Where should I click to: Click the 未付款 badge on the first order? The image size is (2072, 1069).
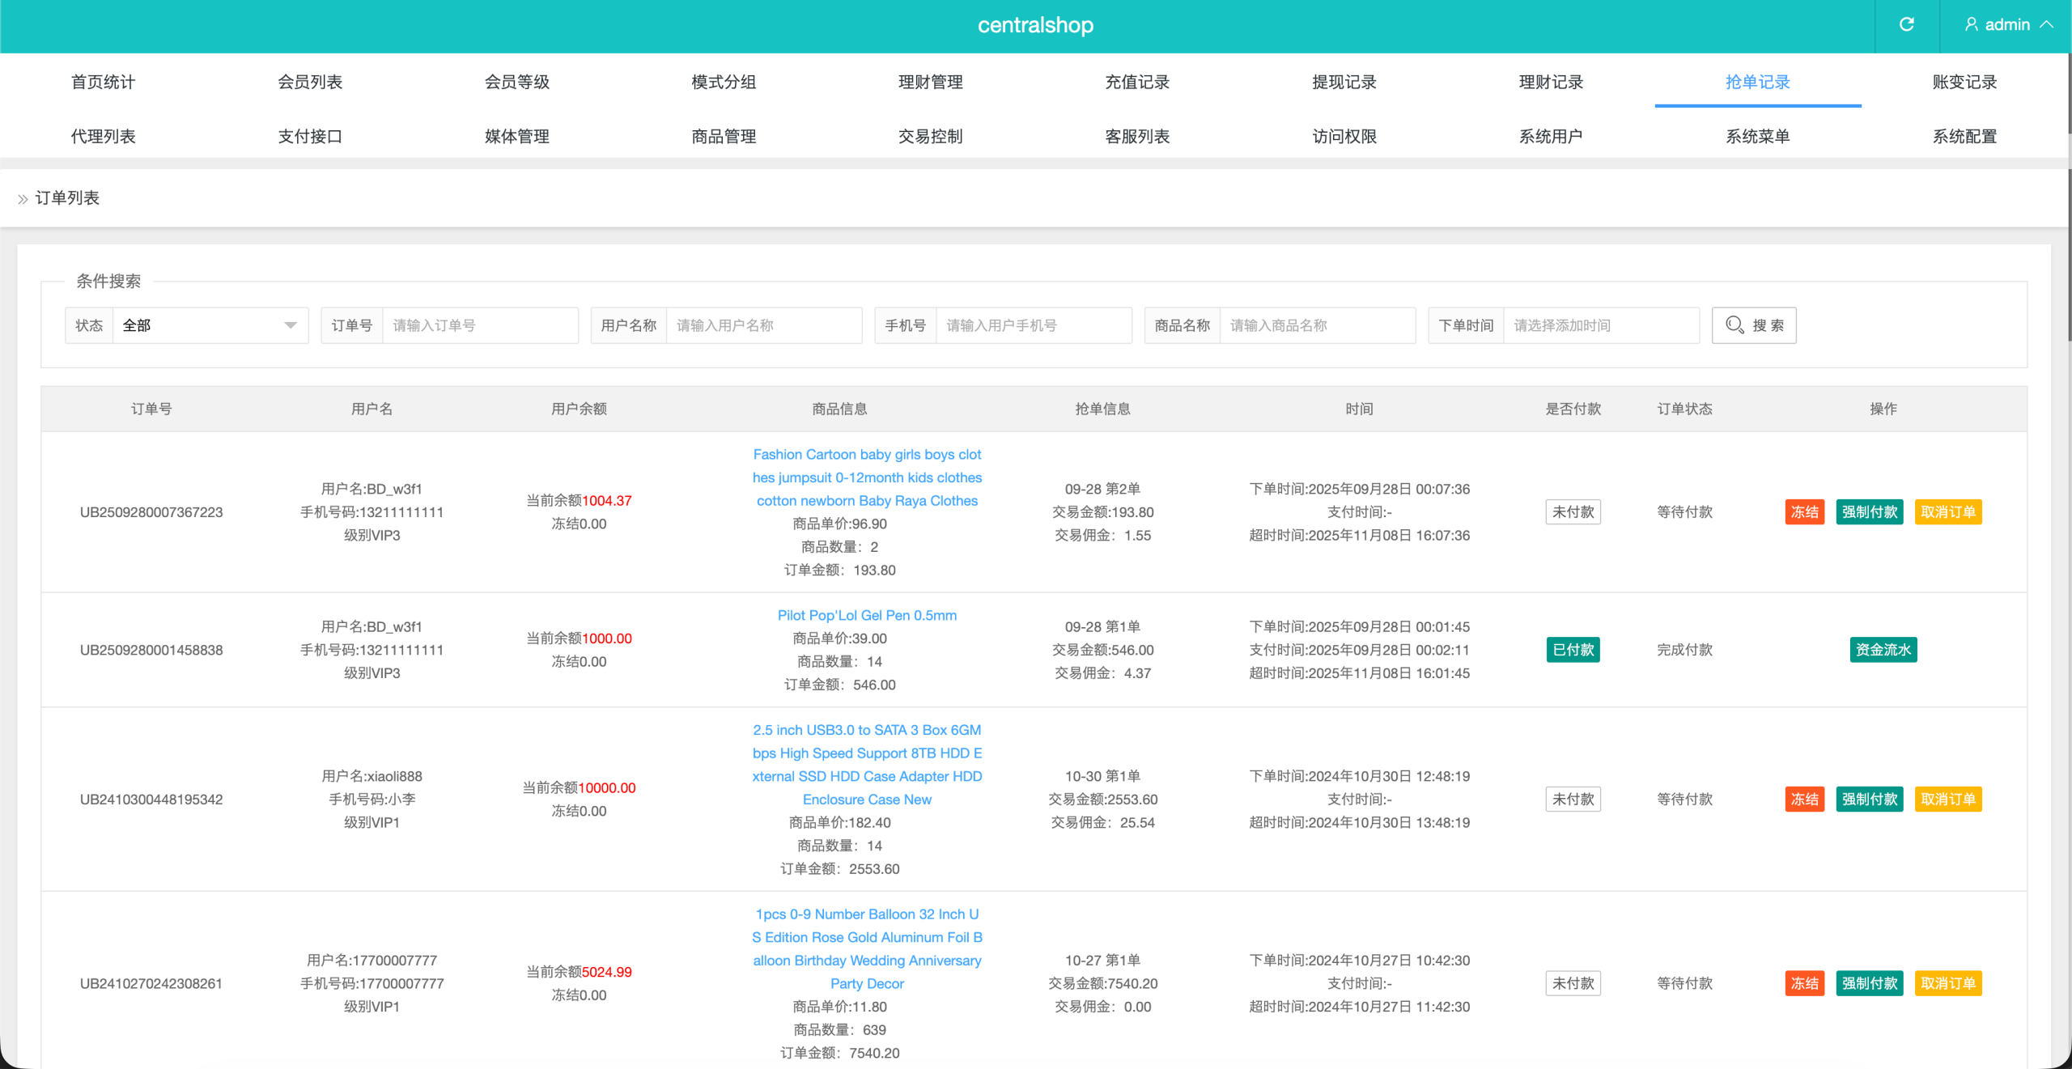pos(1573,512)
